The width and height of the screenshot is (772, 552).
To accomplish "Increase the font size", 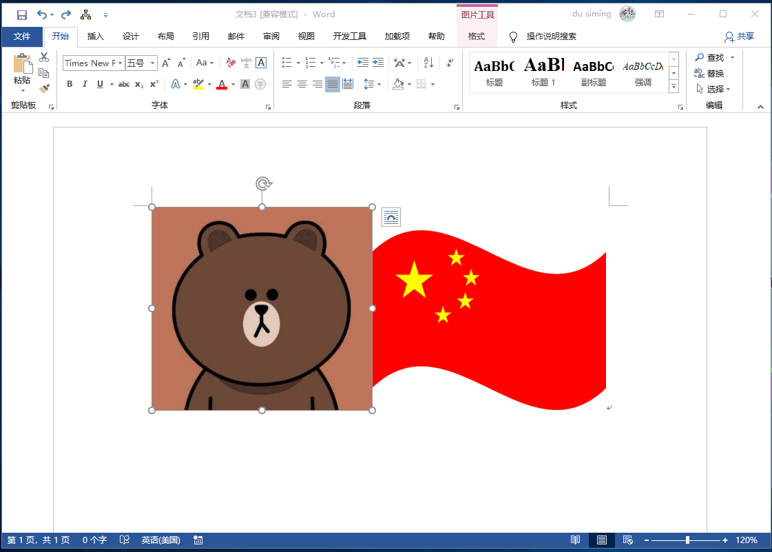I will [167, 63].
